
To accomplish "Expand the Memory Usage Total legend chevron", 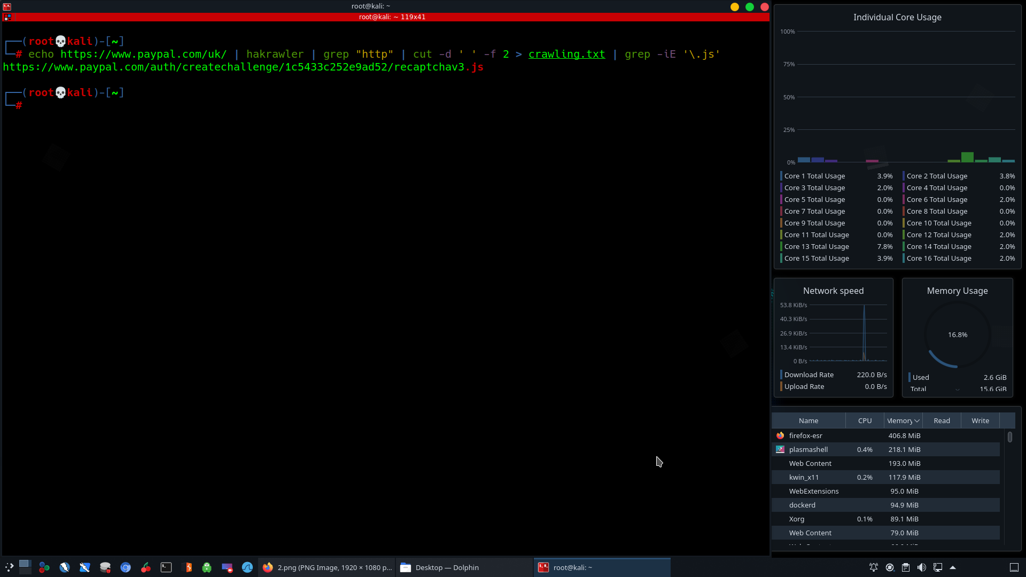I will coord(957,389).
